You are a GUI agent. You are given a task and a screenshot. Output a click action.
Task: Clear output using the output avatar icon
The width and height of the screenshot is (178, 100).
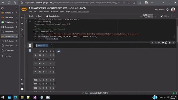click(x=30, y=51)
